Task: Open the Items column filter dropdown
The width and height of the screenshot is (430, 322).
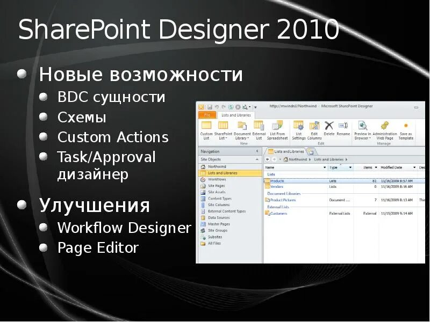Action: click(x=376, y=167)
